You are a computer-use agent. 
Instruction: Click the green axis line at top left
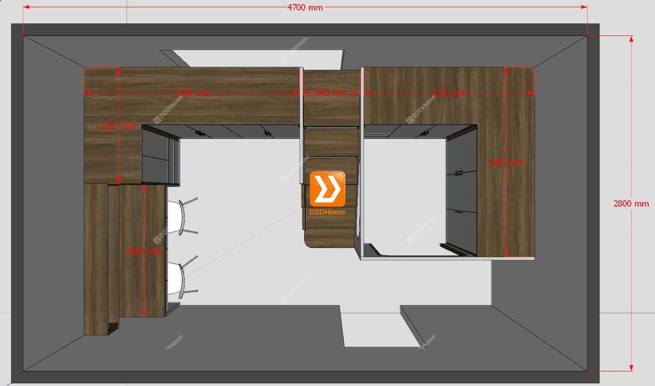click(127, 11)
